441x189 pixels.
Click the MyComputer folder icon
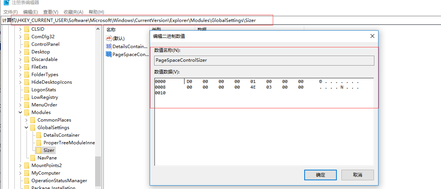click(27, 173)
